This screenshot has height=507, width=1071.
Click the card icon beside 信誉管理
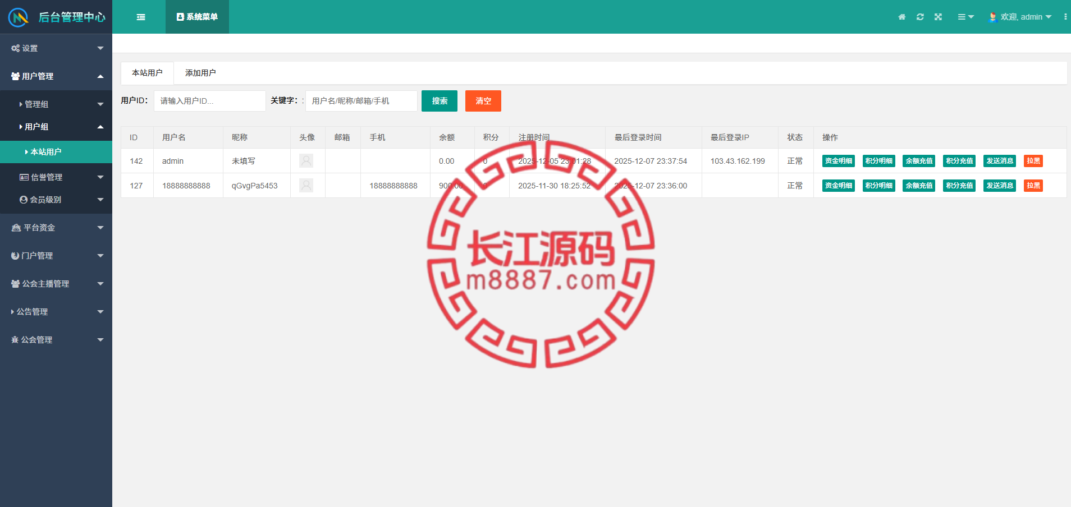tap(24, 177)
